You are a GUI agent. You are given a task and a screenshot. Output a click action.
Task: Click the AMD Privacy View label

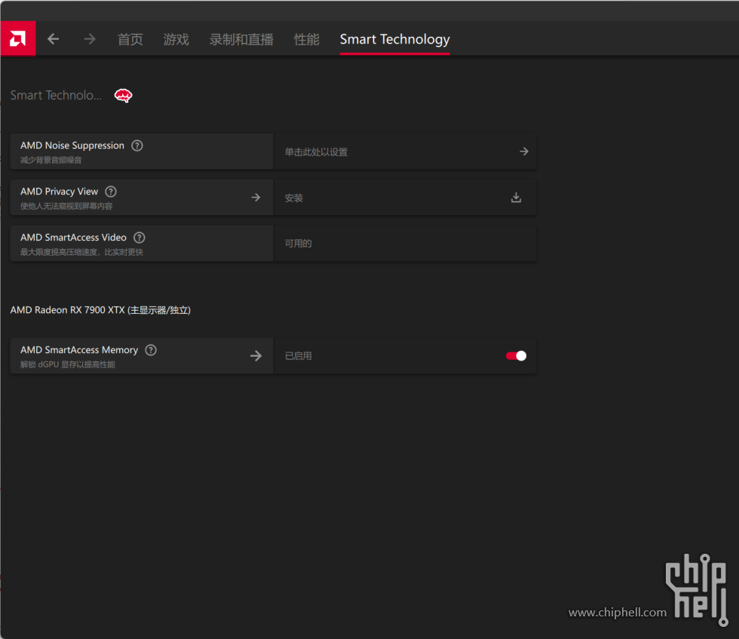[x=59, y=192]
